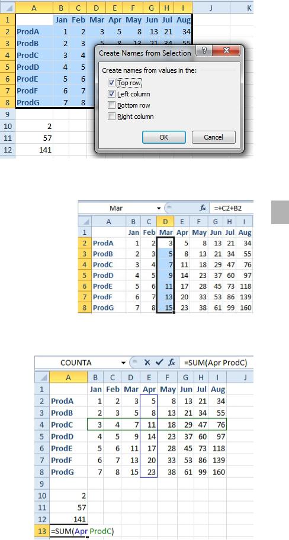This screenshot has width=289, height=540.
Task: Select row 1 header in the Mar sheet
Action: pyautogui.click(x=85, y=232)
